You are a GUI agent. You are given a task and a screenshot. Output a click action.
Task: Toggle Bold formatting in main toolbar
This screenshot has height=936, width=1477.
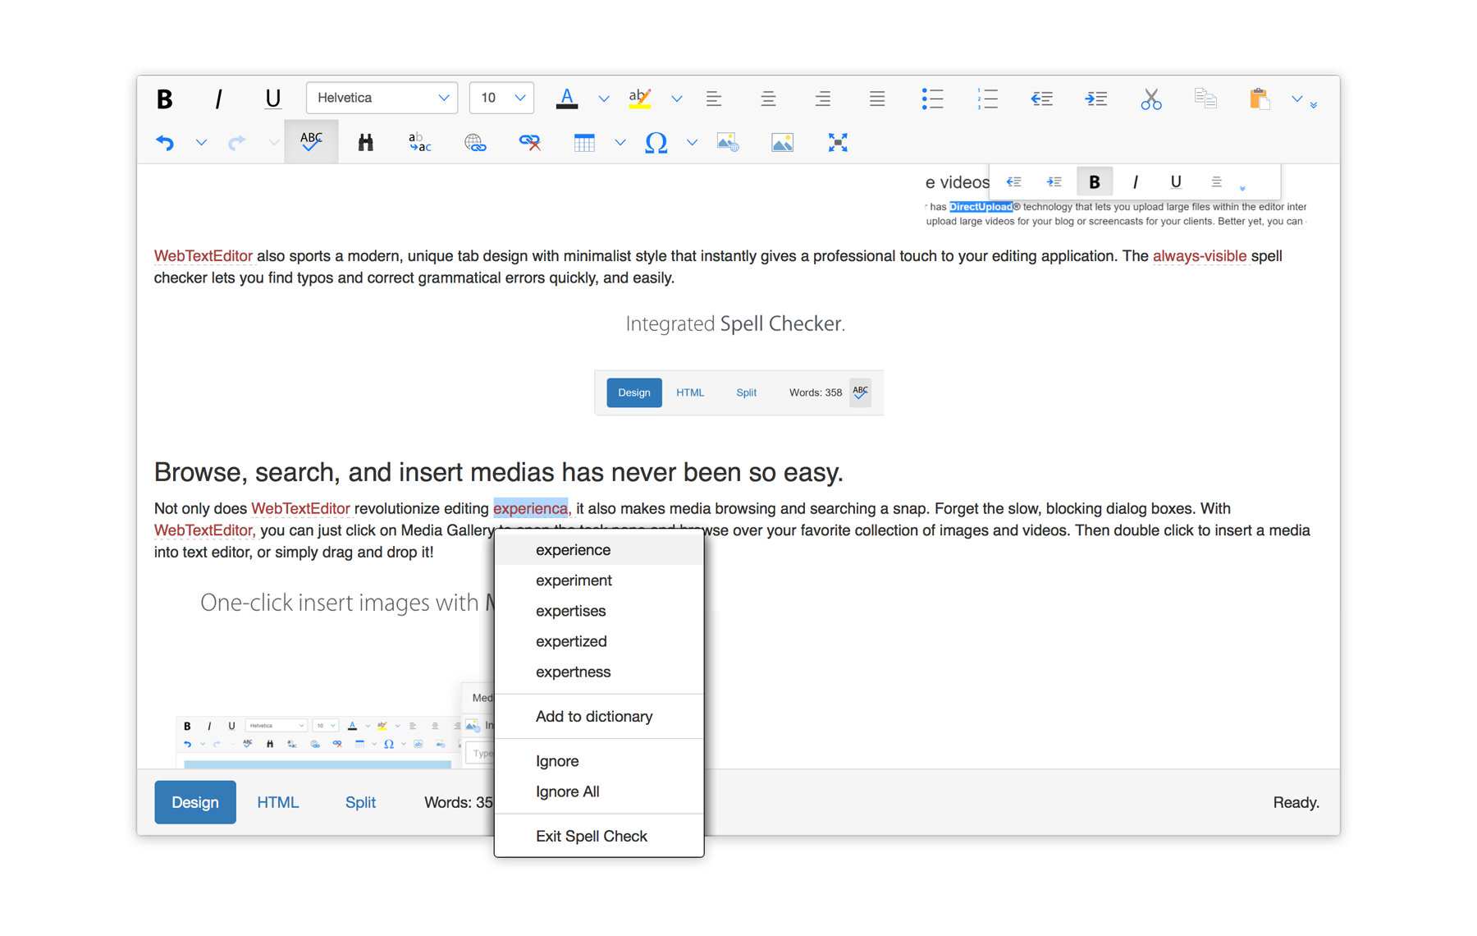165,99
